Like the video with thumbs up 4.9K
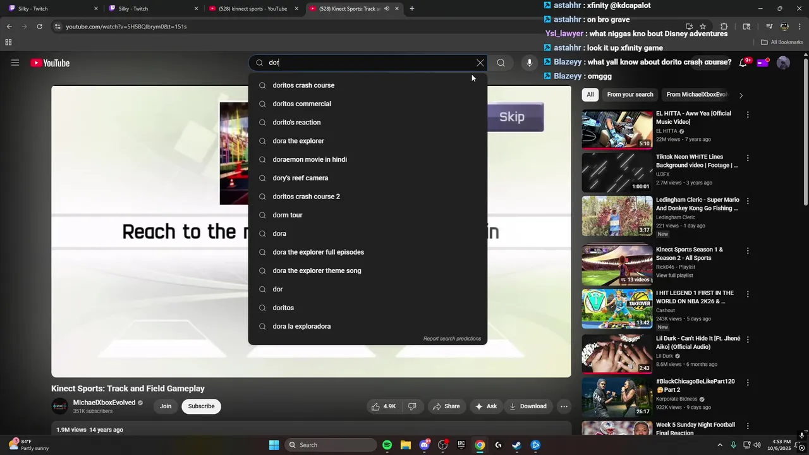 [x=384, y=406]
